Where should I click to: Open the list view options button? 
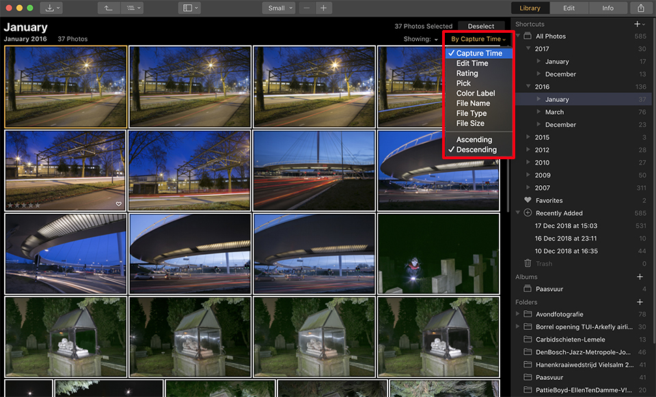[133, 8]
